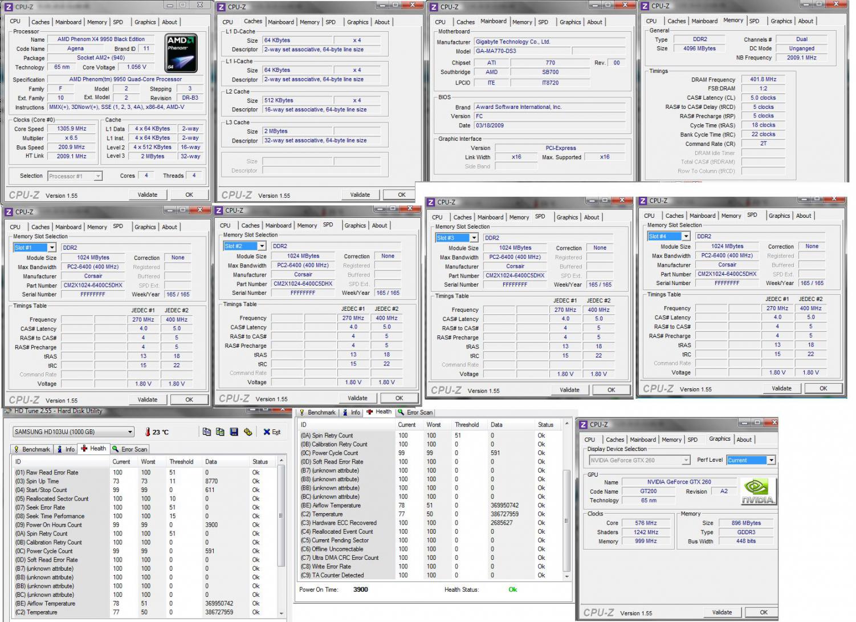Viewport: 856px width, 622px height.
Task: Open HD Tune options via the yellow tools icon
Action: click(x=248, y=432)
